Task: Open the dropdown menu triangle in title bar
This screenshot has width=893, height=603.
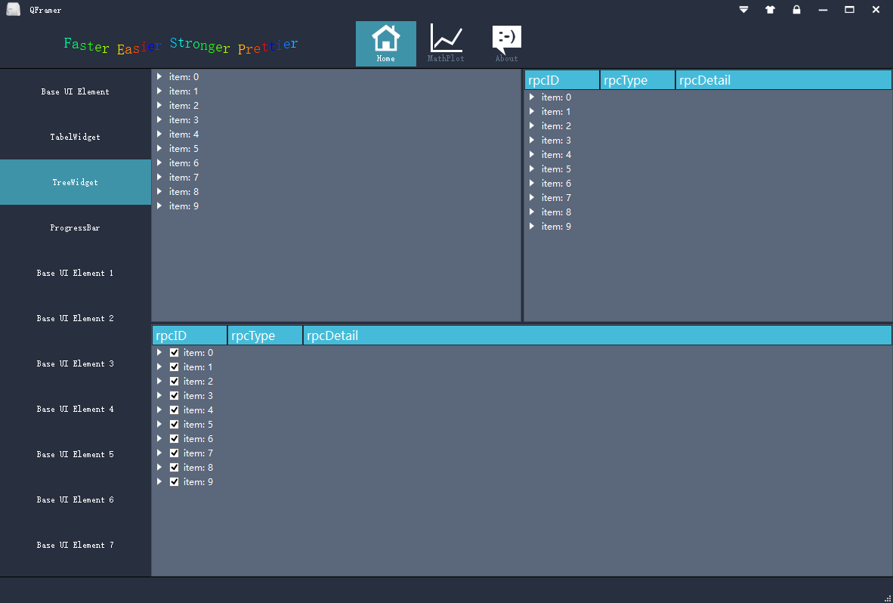Action: [743, 10]
